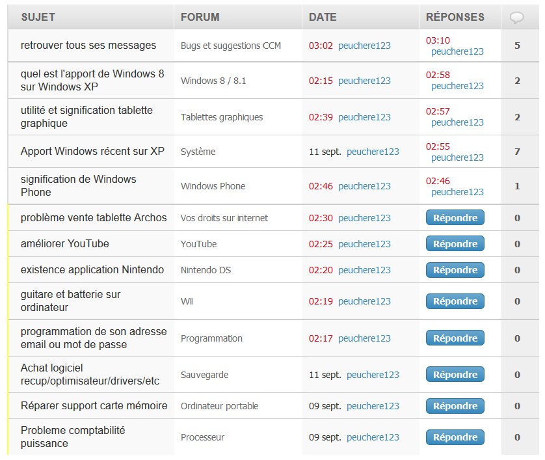The width and height of the screenshot is (545, 460).
Task: Open the Nintendo DS forum link
Action: (x=206, y=270)
